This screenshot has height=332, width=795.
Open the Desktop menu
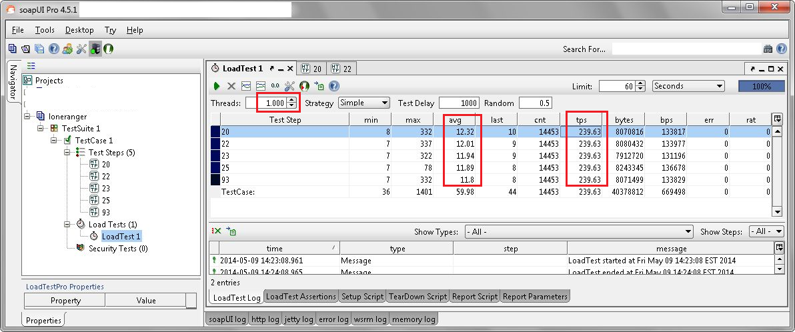pos(79,30)
